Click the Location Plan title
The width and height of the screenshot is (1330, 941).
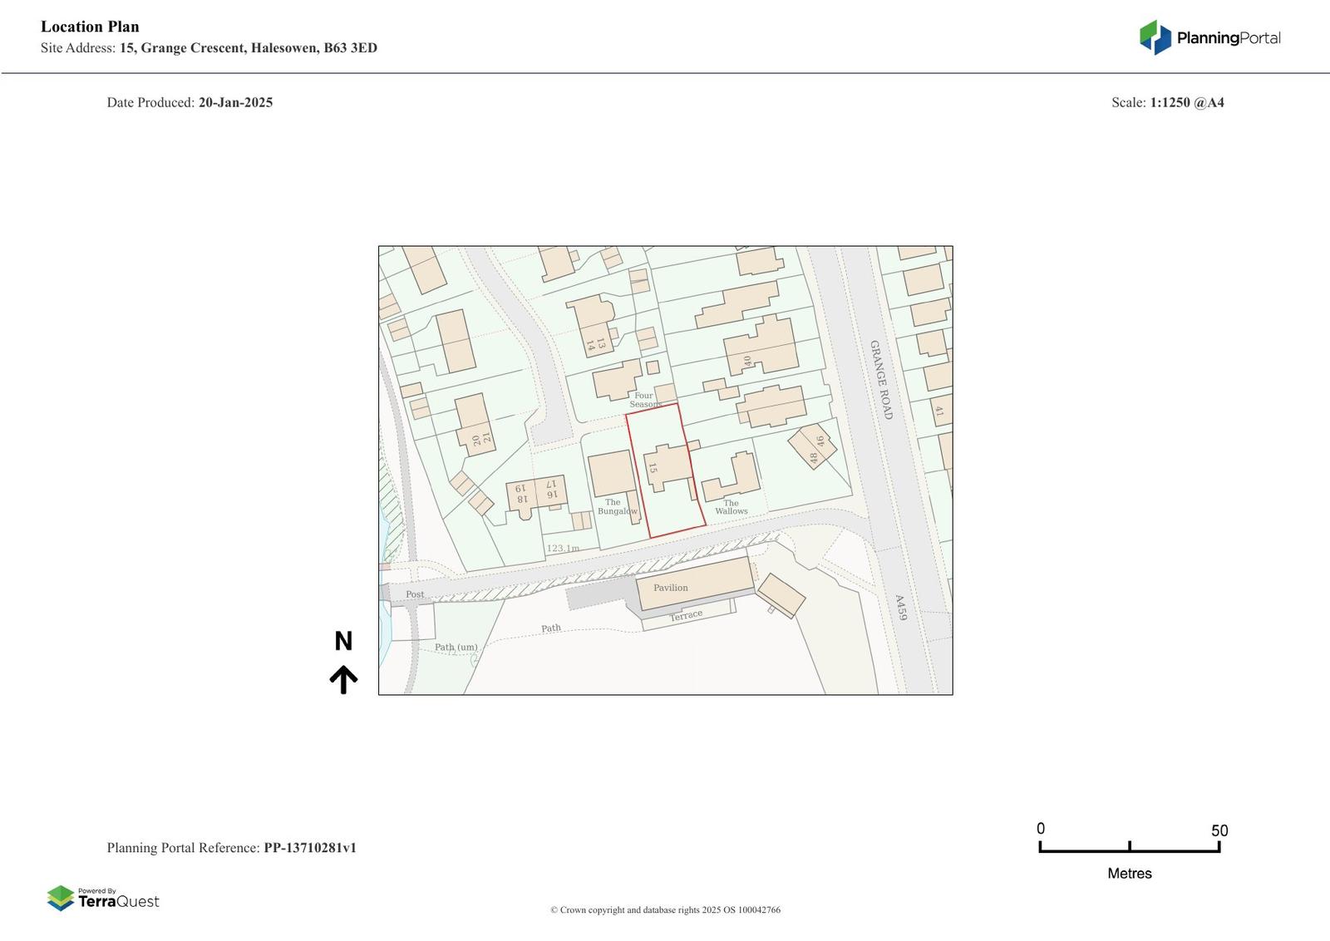click(90, 27)
